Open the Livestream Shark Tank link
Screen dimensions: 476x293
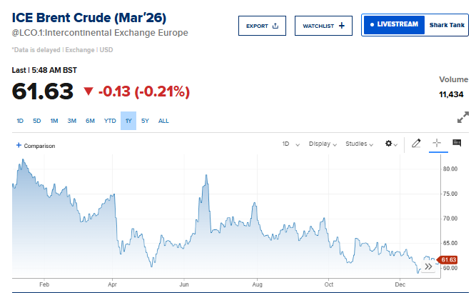[x=414, y=26]
